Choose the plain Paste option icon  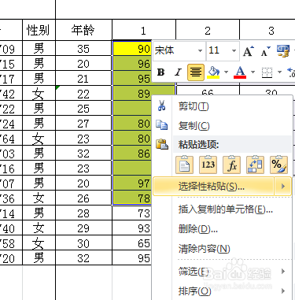184,165
